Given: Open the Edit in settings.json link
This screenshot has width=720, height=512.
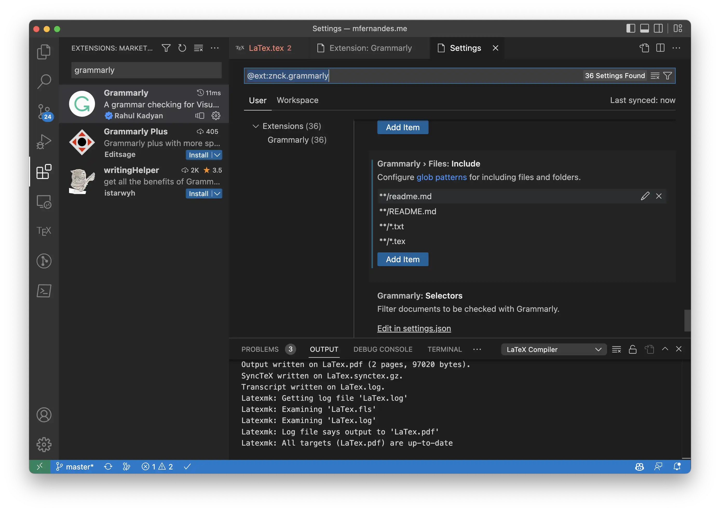Looking at the screenshot, I should 414,328.
